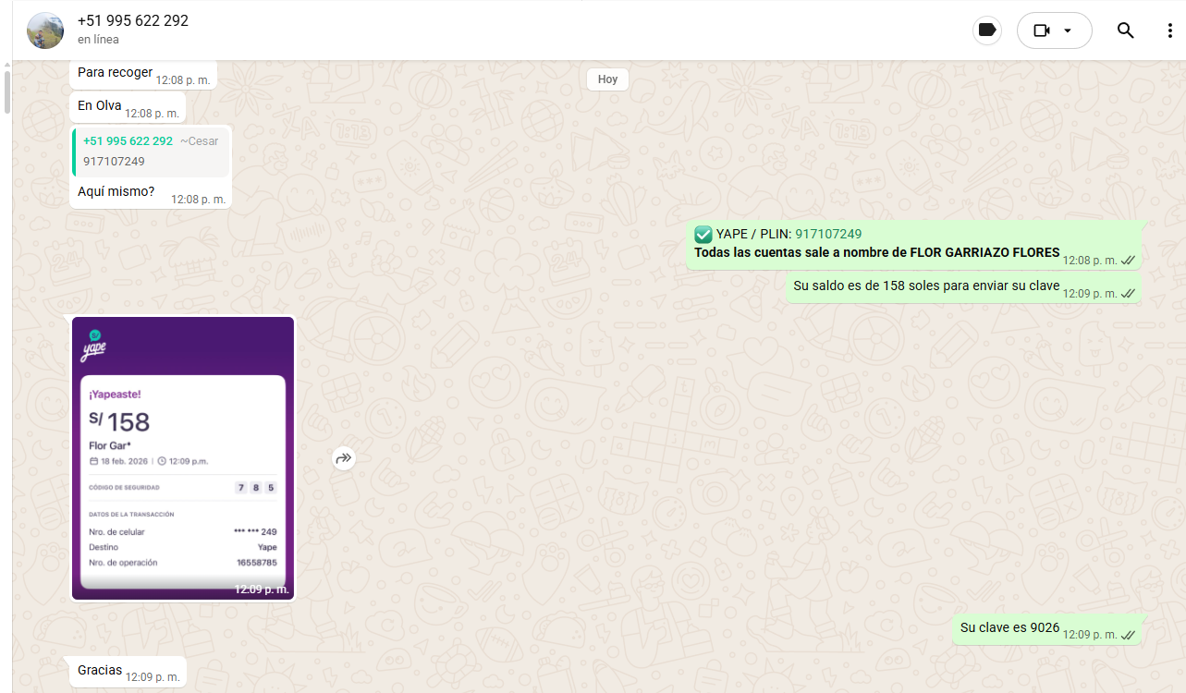This screenshot has height=693, width=1186.
Task: Forward the Yape receipt image
Action: coord(344,458)
